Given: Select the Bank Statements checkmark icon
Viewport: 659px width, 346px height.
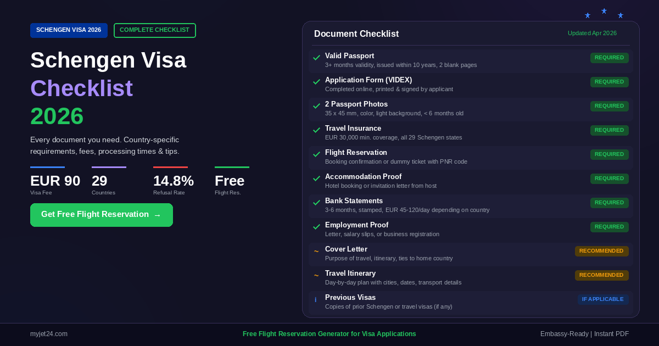Looking at the screenshot, I should click(317, 203).
